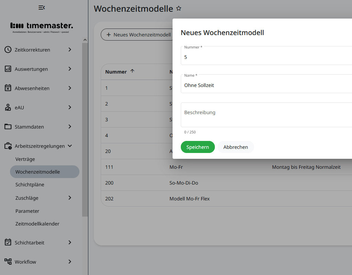Open Auswertungen via its chart icon
The height and width of the screenshot is (275, 352).
pos(8,69)
